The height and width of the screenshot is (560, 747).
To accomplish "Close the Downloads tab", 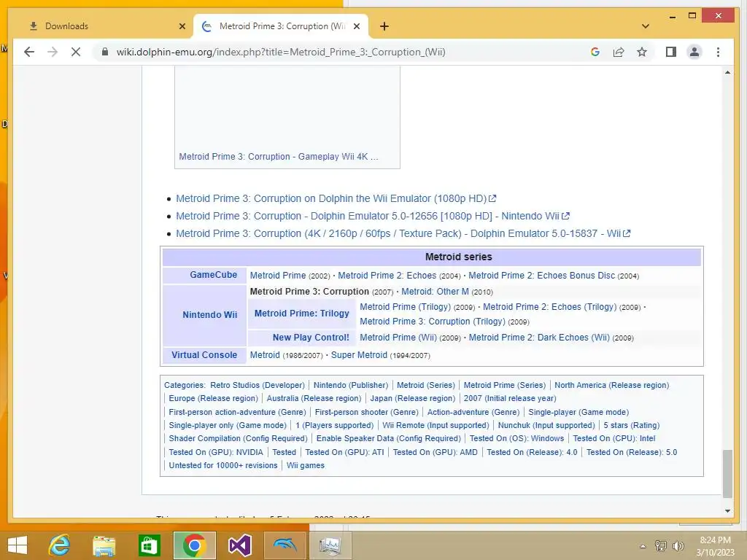I will point(182,26).
